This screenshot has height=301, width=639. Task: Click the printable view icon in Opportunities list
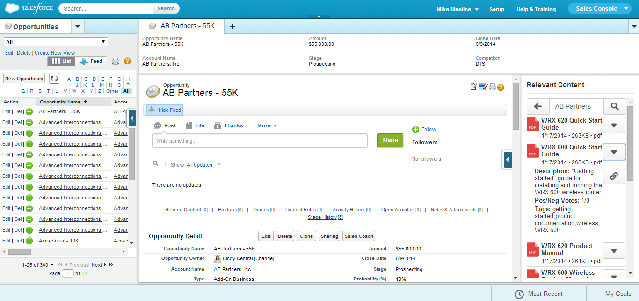(x=116, y=61)
